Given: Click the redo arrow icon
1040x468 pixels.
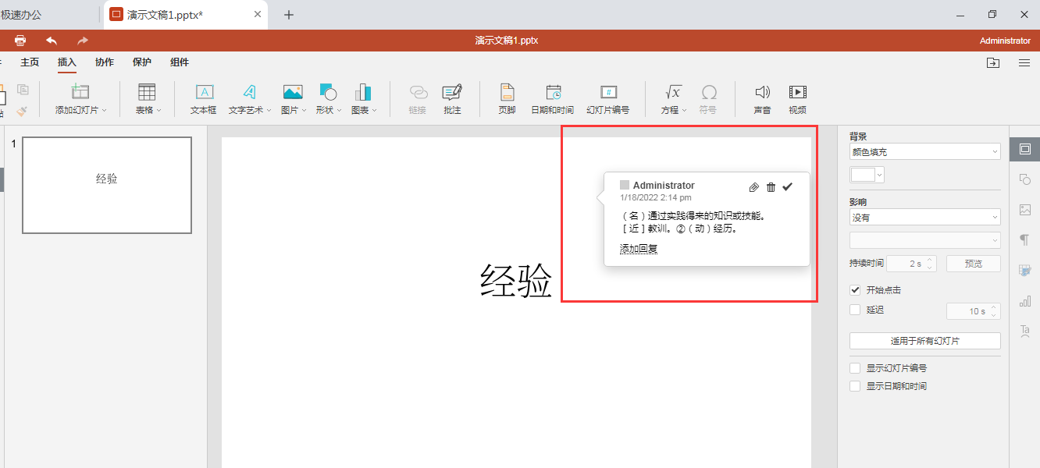Looking at the screenshot, I should tap(83, 41).
